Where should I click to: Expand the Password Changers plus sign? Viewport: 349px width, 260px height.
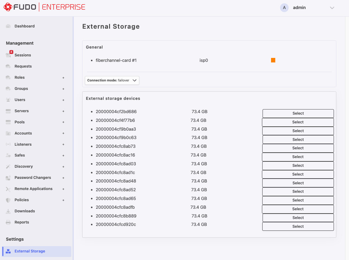click(63, 178)
